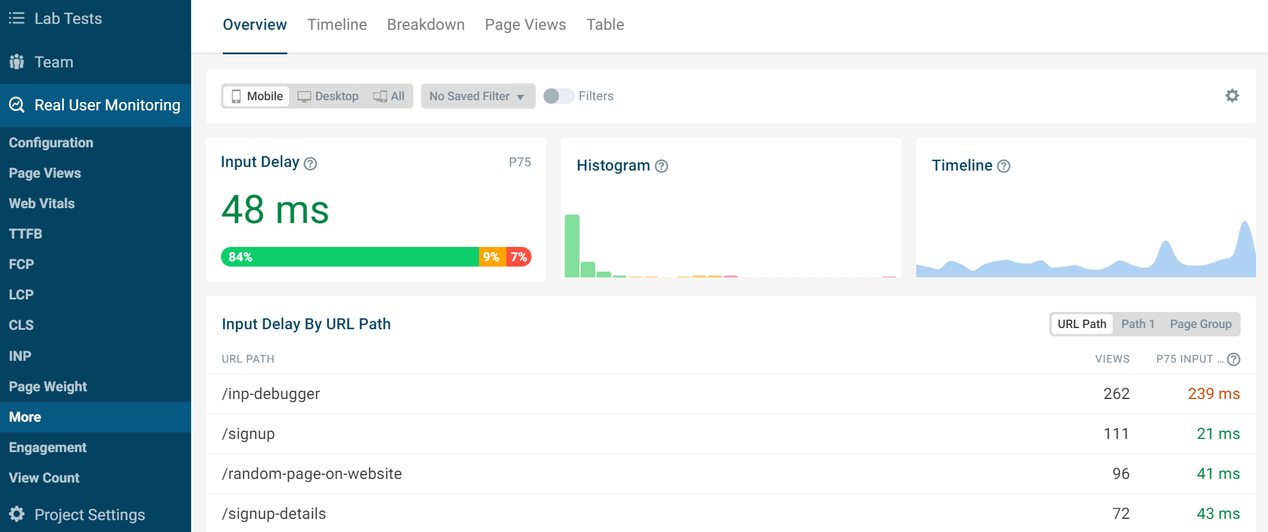Click the Team people icon in sidebar

(x=17, y=62)
